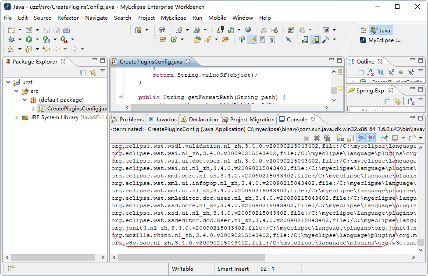This screenshot has width=428, height=276.
Task: Expand the JRE System Library node
Action: (x=17, y=117)
